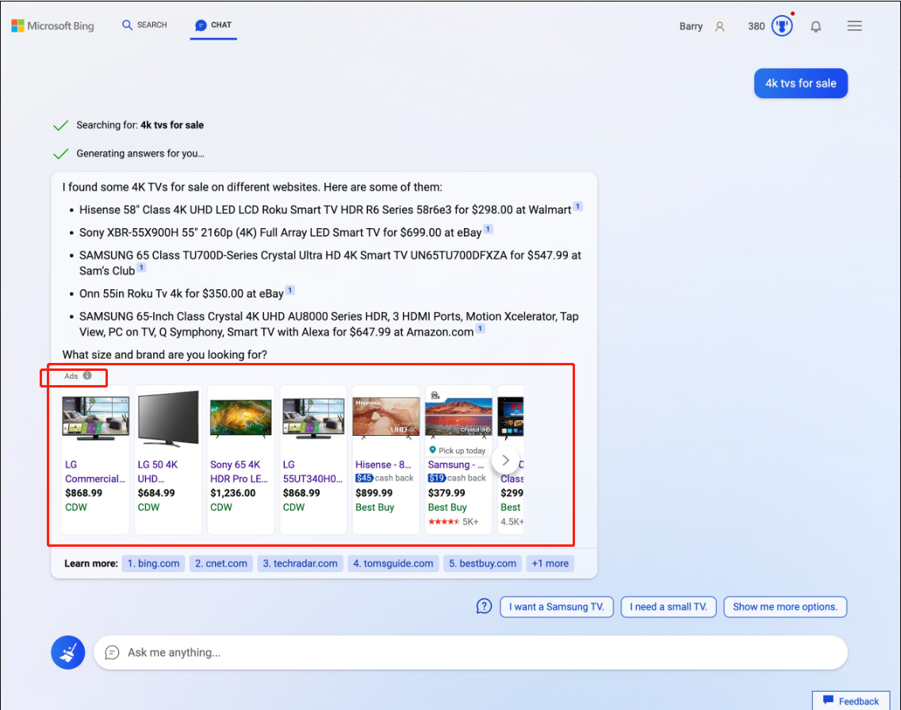The width and height of the screenshot is (901, 710).
Task: Click the Ads label text
Action: click(x=71, y=376)
